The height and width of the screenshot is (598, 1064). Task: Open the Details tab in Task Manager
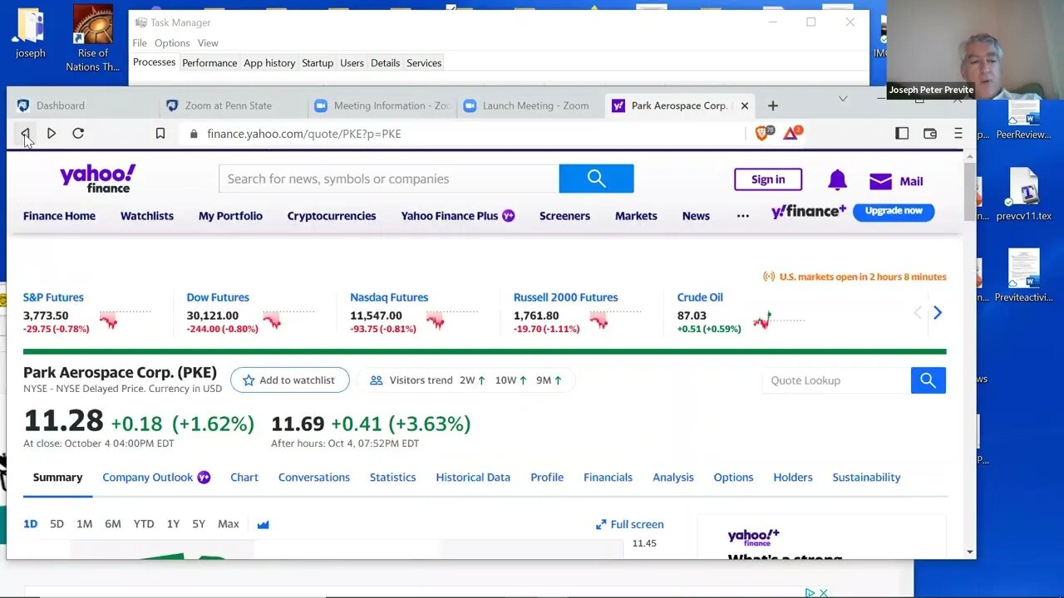(x=385, y=63)
